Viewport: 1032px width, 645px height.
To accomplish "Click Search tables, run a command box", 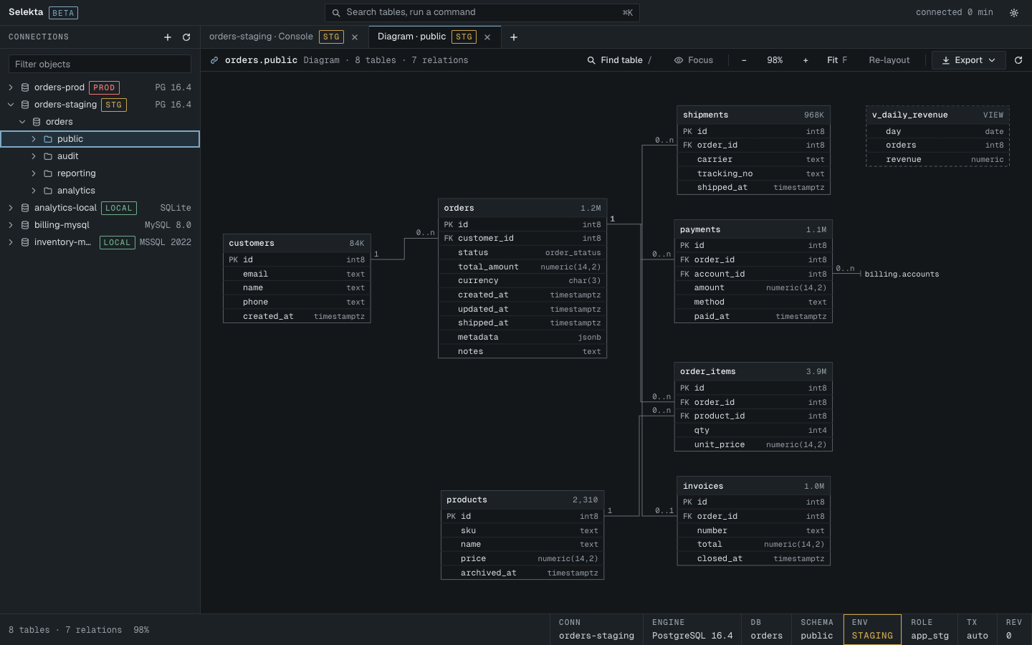I will pos(482,13).
